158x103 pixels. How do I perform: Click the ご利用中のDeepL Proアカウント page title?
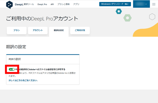42,19
